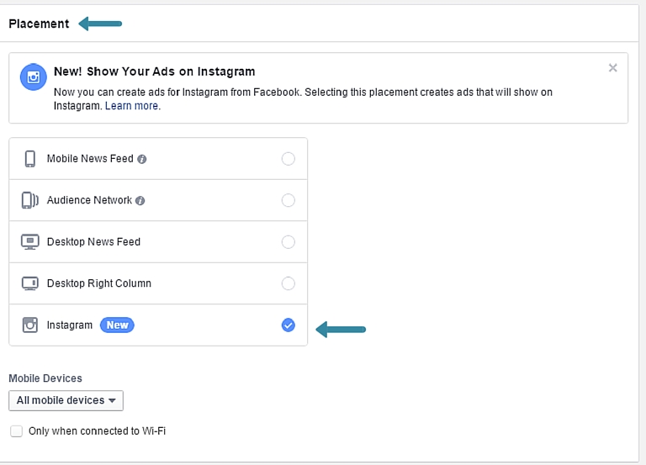The width and height of the screenshot is (646, 465).
Task: Click the Desktop News Feed monitor icon
Action: tap(30, 242)
